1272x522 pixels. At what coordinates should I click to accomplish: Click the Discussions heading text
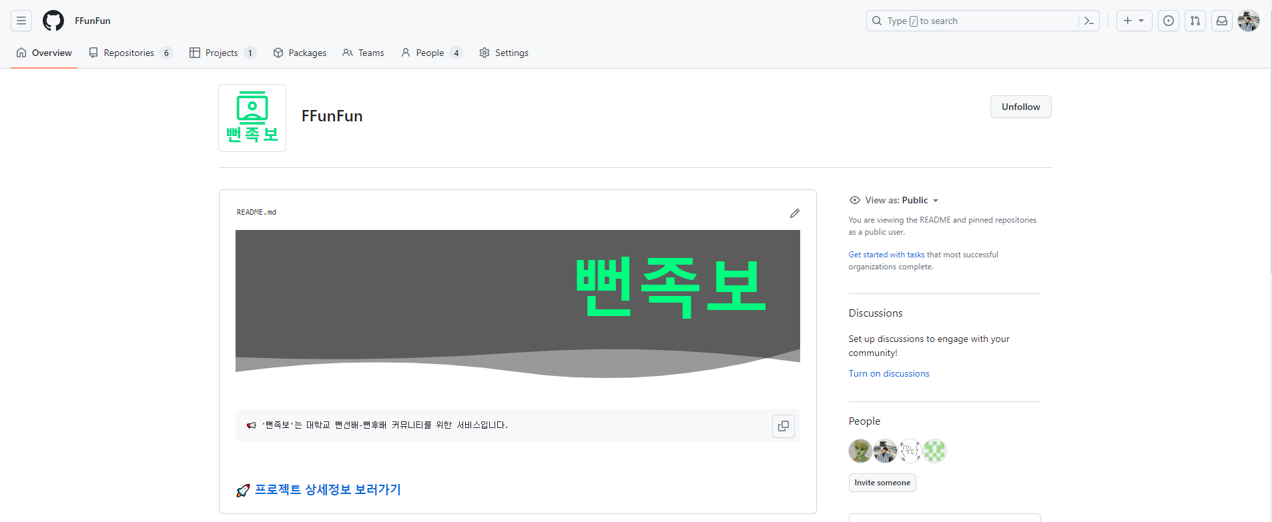pyautogui.click(x=876, y=313)
